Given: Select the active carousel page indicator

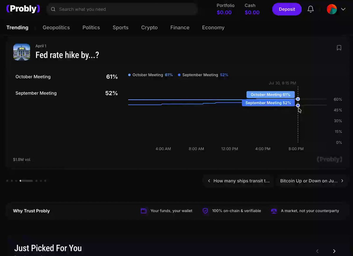Looking at the screenshot, I should point(26,181).
